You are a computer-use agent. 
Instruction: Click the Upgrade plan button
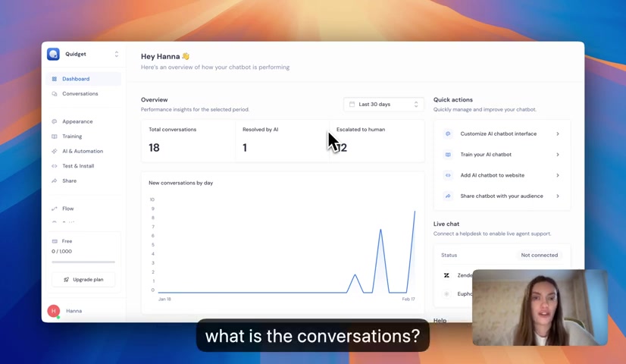point(83,280)
